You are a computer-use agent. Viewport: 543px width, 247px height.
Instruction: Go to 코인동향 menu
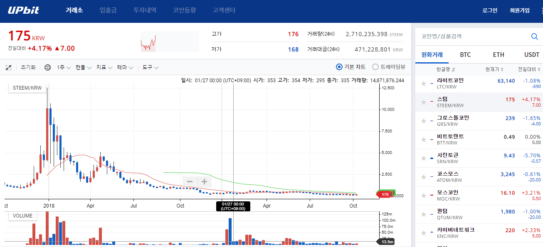tap(184, 10)
